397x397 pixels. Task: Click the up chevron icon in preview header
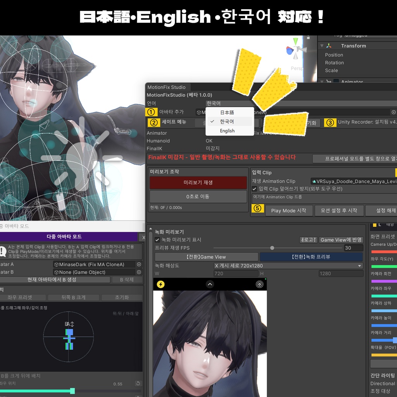point(210,284)
